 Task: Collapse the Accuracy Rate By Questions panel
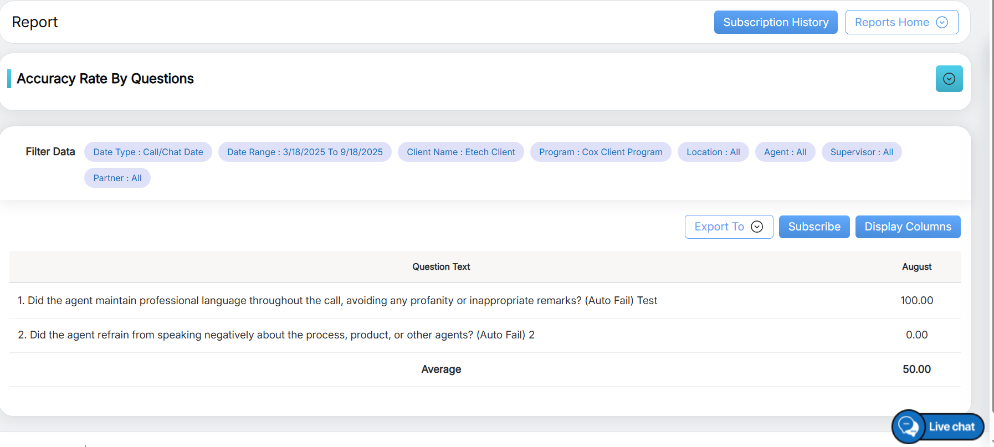949,79
